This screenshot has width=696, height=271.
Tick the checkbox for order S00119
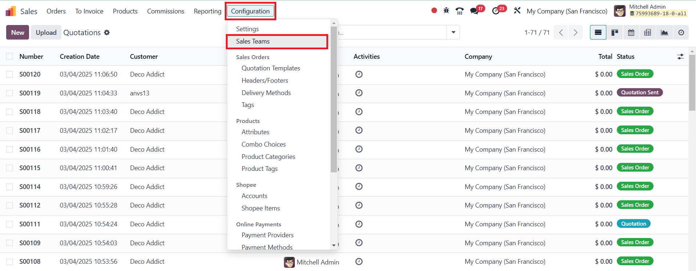(9, 93)
